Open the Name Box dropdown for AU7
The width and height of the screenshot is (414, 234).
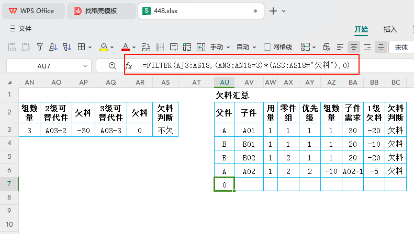coord(85,66)
